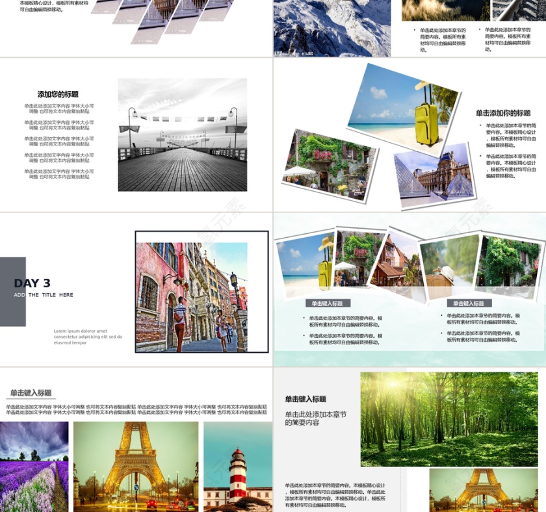The height and width of the screenshot is (512, 546).
Task: Select the wooden chalet polaroid photo
Action: [393, 260]
